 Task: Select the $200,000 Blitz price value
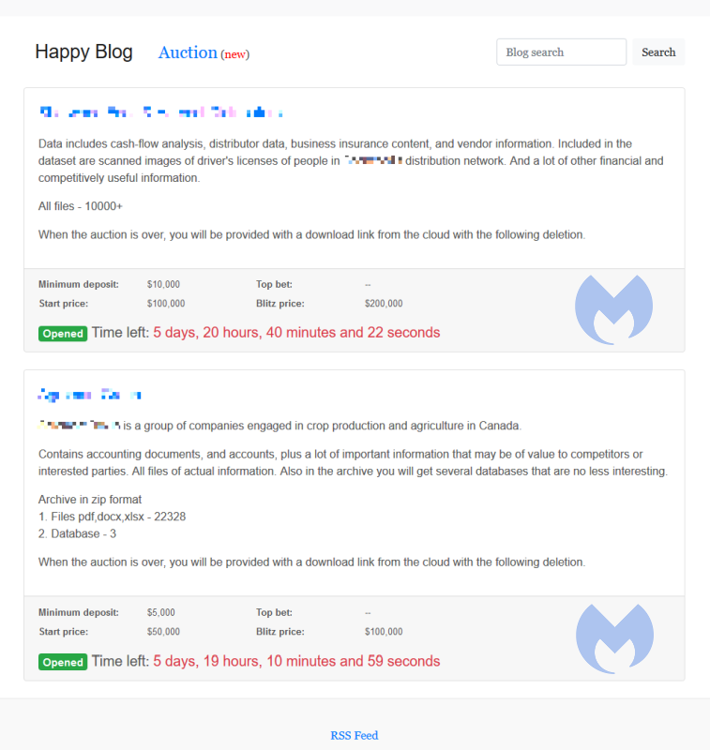(383, 304)
